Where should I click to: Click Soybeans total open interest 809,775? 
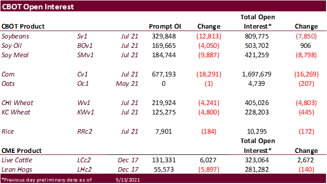257,37
